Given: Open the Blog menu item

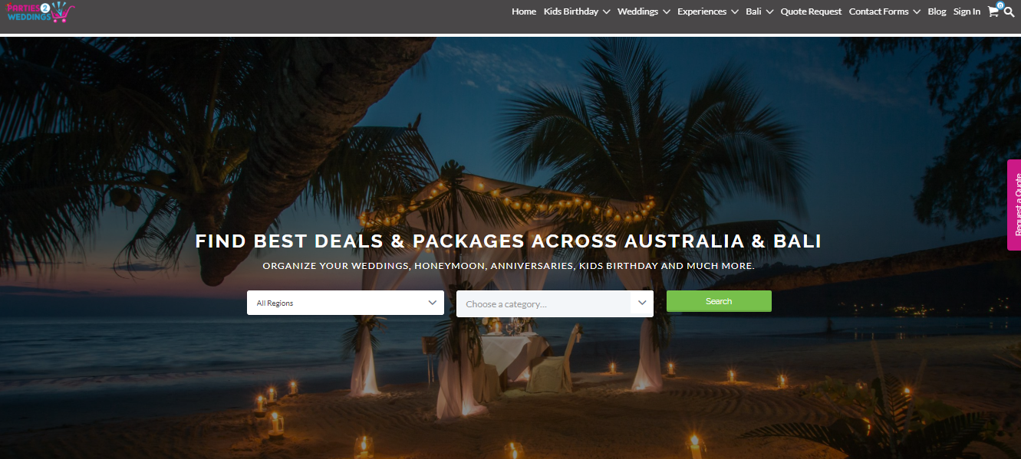Looking at the screenshot, I should pyautogui.click(x=937, y=11).
